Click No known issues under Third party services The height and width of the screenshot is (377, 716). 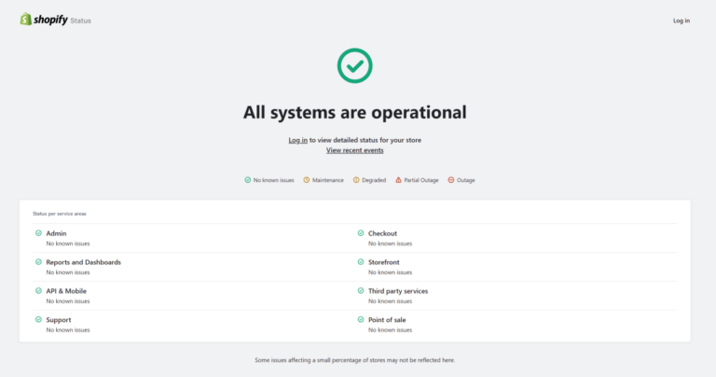pos(390,301)
